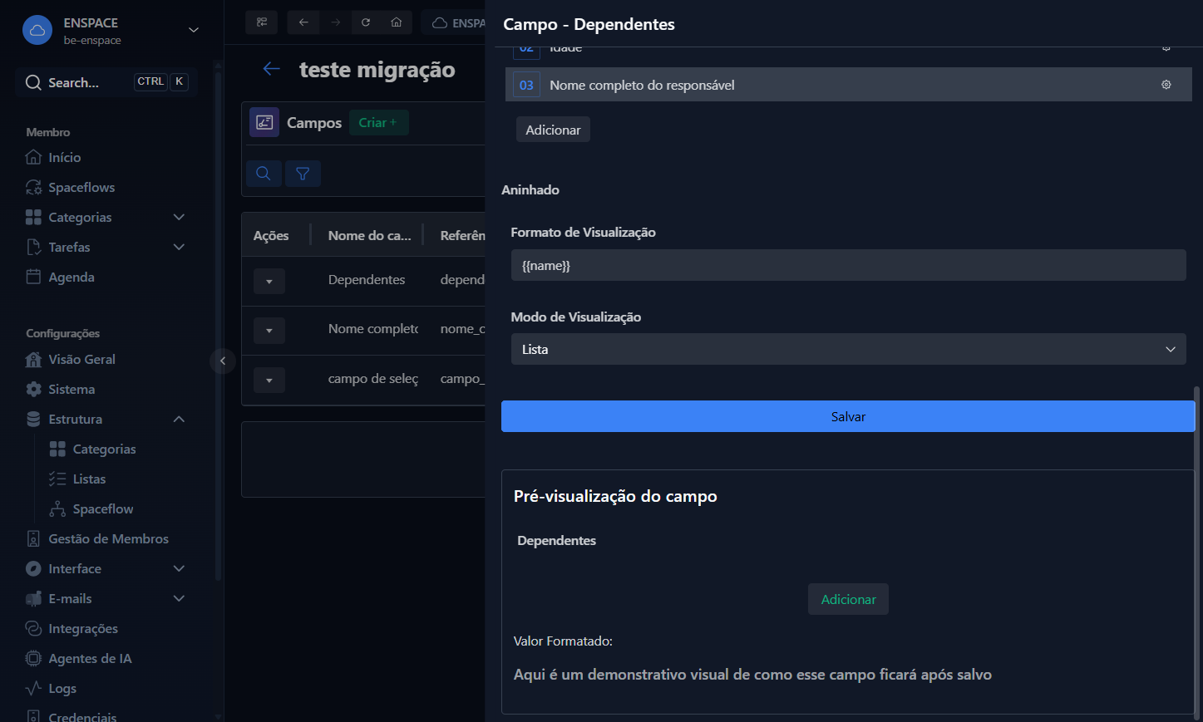Select the 03 Nome completo do responsável row
The height and width of the screenshot is (722, 1203).
[848, 85]
